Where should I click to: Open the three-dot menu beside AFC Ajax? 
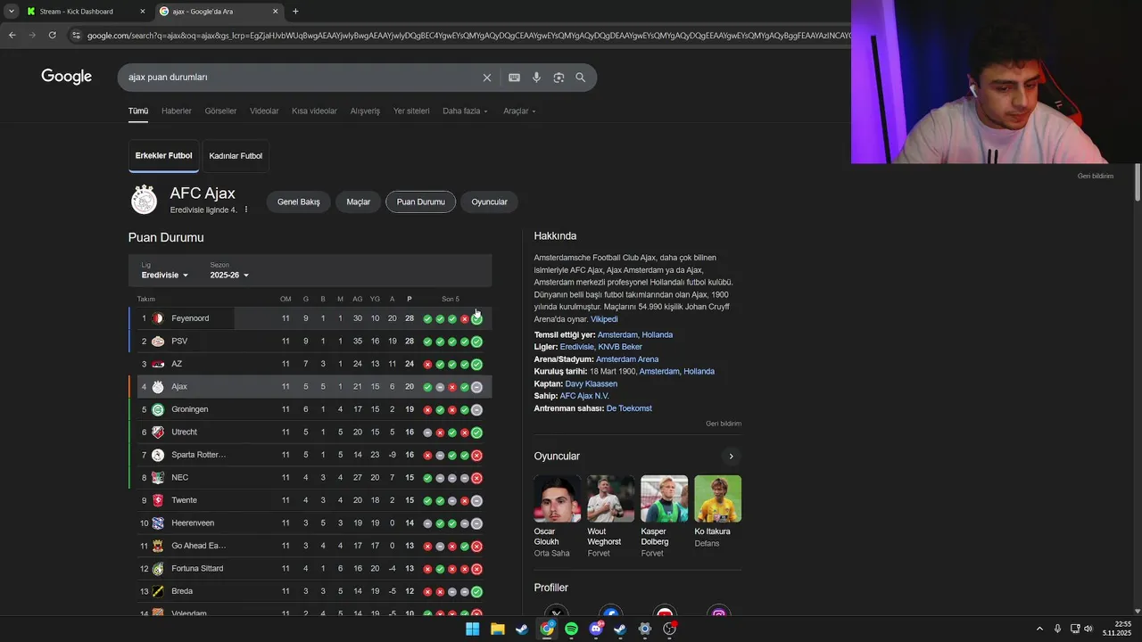(x=246, y=210)
